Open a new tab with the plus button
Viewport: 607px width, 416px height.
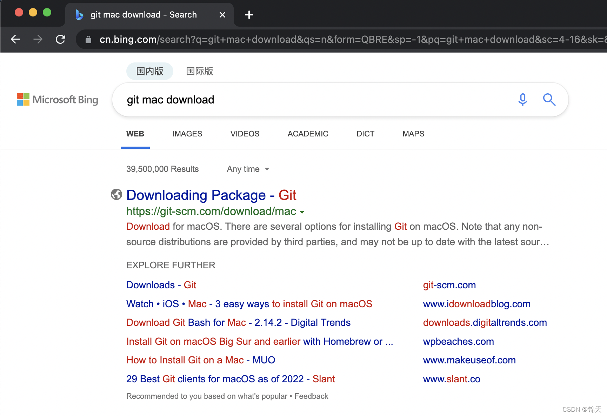click(x=249, y=15)
